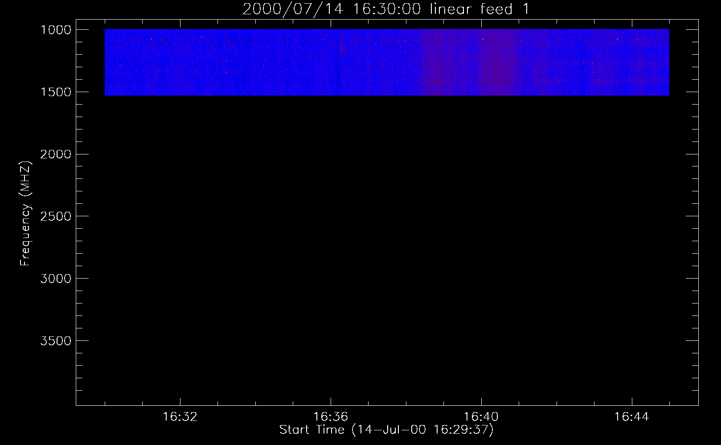This screenshot has width=721, height=445.
Task: Select the '2000' frequency axis label
Action: pos(56,154)
